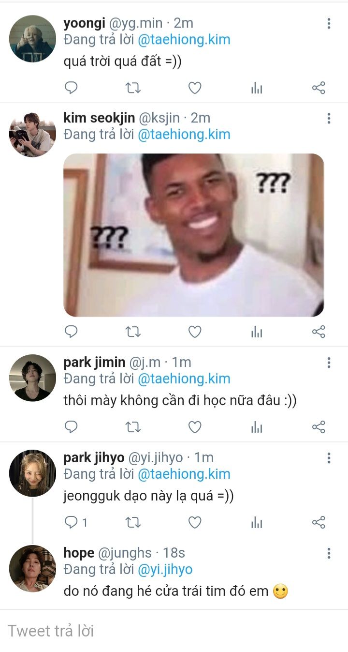This screenshot has width=348, height=652.
Task: Open @taehiong.kim mention in yoongi's reply
Action: pos(184,39)
